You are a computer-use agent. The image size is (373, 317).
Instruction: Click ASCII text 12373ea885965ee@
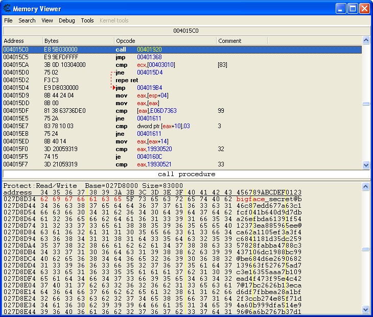click(269, 226)
